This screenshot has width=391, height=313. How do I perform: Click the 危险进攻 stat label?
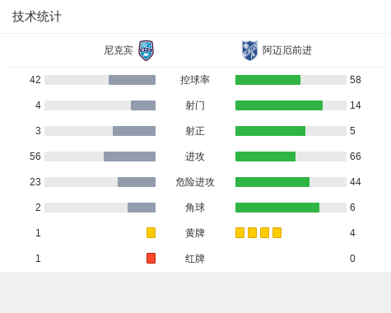[195, 182]
